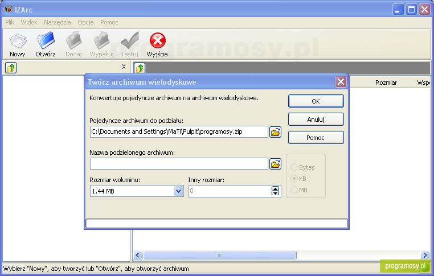Image resolution: width=434 pixels, height=276 pixels.
Task: Open the Plik menu
Action: tap(10, 22)
